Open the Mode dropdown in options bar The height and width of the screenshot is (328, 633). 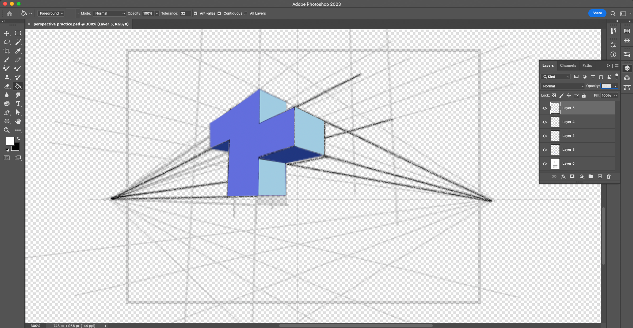point(109,14)
